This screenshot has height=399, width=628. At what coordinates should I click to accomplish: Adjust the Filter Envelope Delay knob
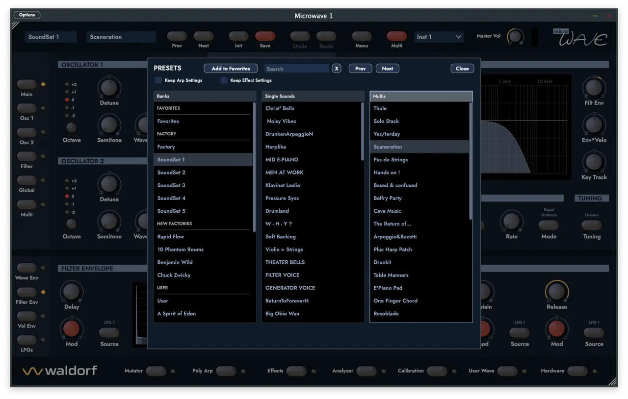point(72,292)
